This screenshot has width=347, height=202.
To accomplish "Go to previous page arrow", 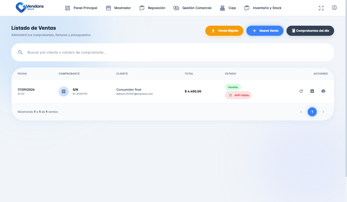I will 301,112.
